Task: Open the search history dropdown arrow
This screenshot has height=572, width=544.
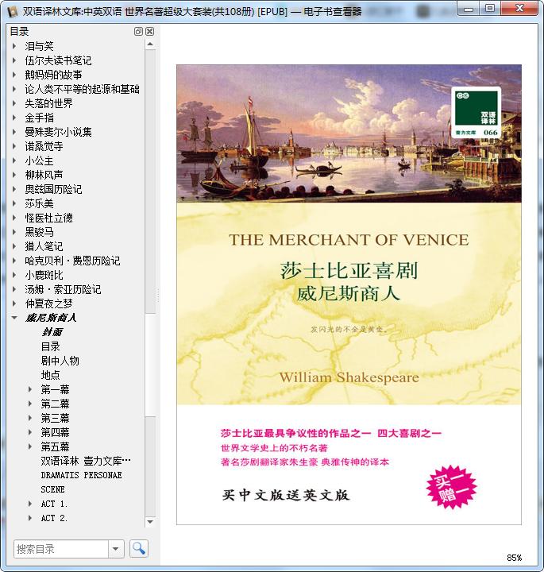Action: (x=116, y=549)
